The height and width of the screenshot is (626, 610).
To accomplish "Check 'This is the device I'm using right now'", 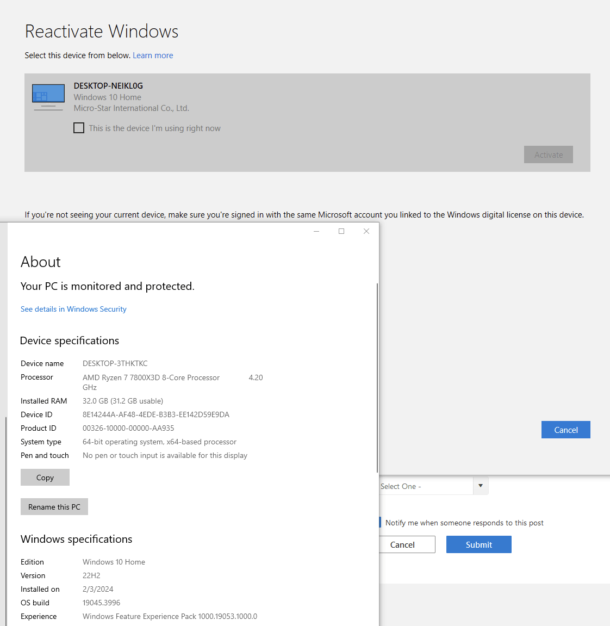I will click(79, 128).
